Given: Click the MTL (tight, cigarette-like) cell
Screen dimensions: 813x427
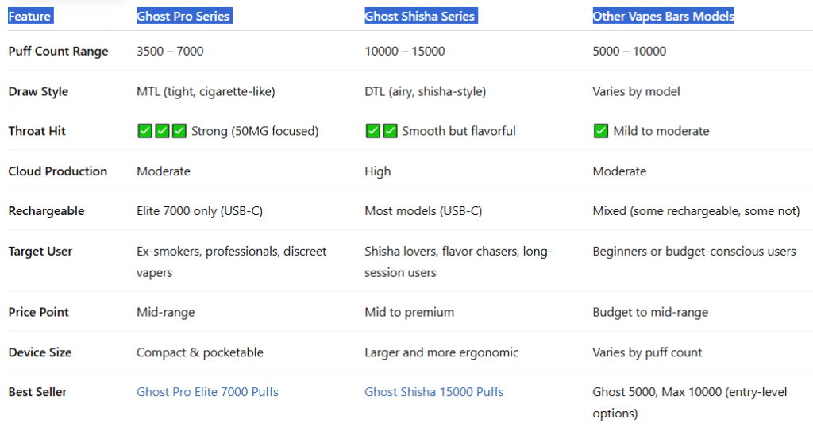Looking at the screenshot, I should [x=206, y=92].
